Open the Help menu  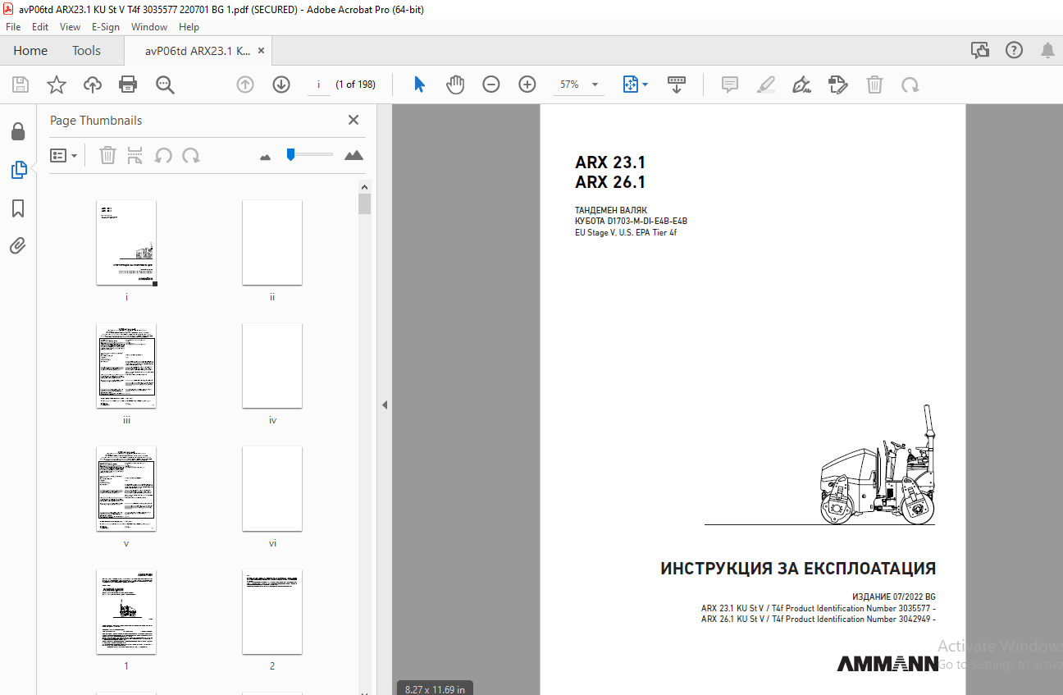189,27
